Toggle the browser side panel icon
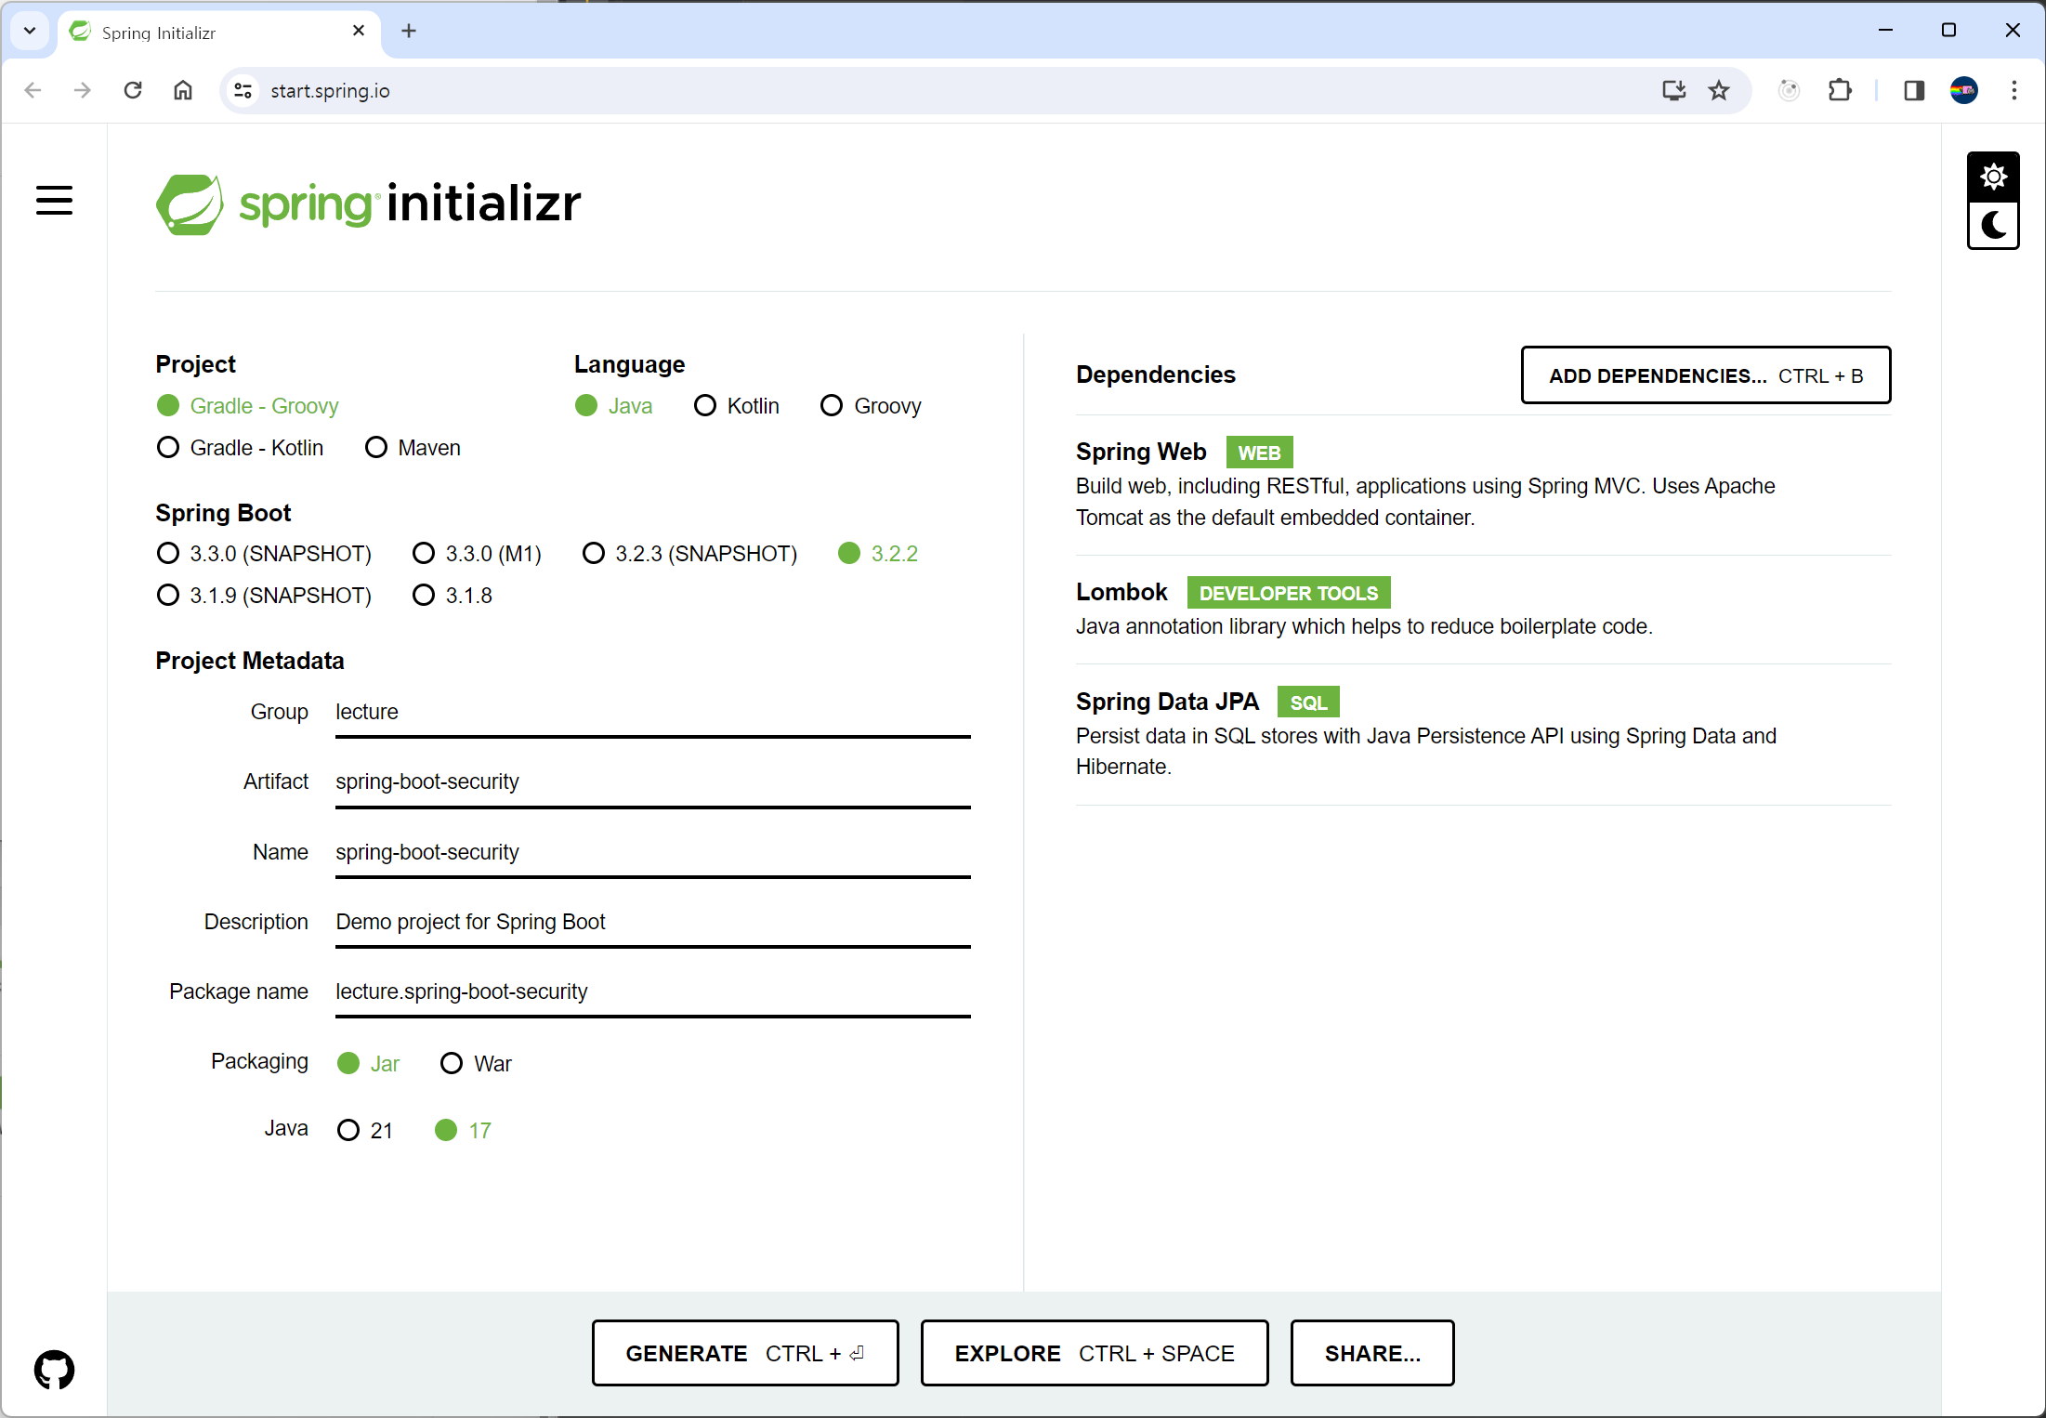 [x=1913, y=90]
